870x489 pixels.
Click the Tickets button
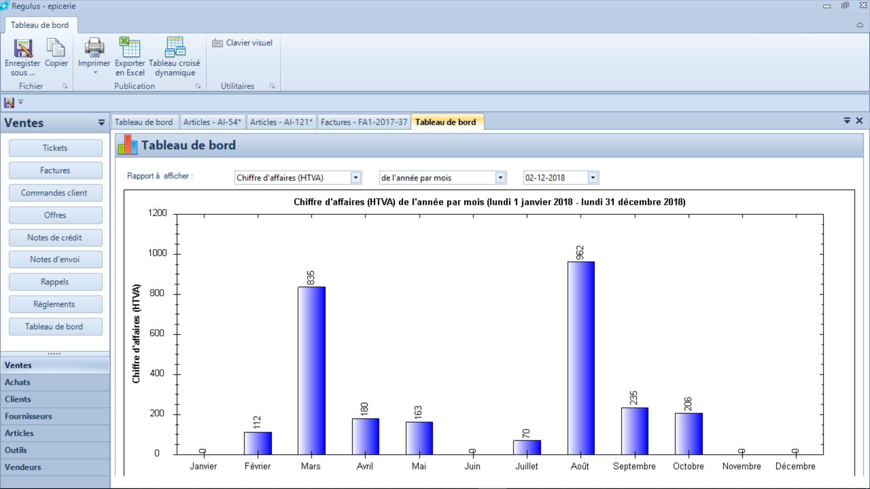click(x=55, y=148)
